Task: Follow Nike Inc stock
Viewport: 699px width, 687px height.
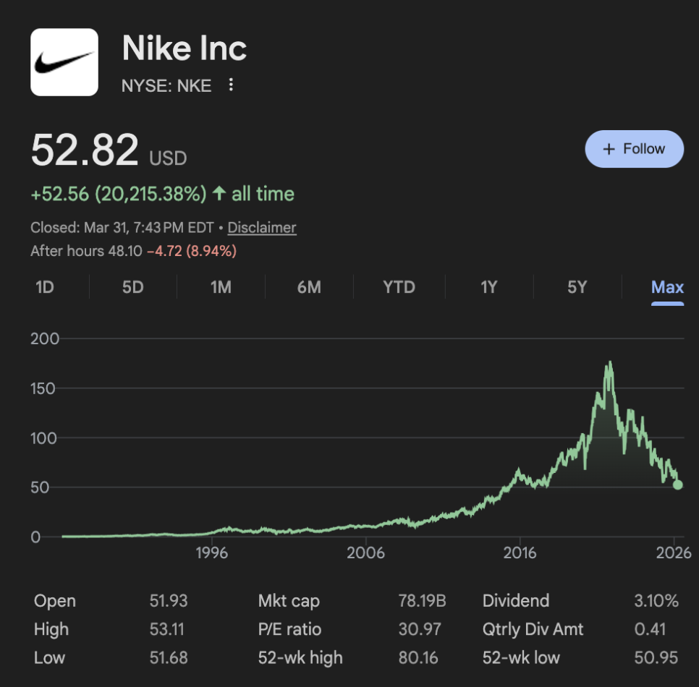Action: pos(634,149)
